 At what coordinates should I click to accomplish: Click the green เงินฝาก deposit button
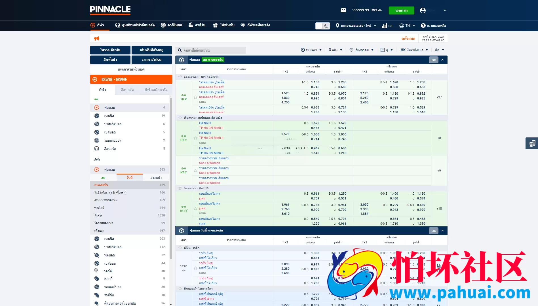tap(401, 10)
